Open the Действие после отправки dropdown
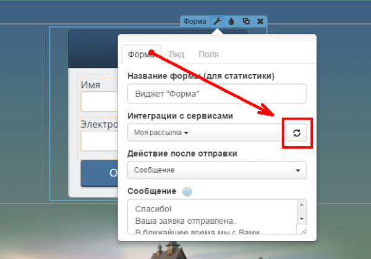 pyautogui.click(x=217, y=170)
